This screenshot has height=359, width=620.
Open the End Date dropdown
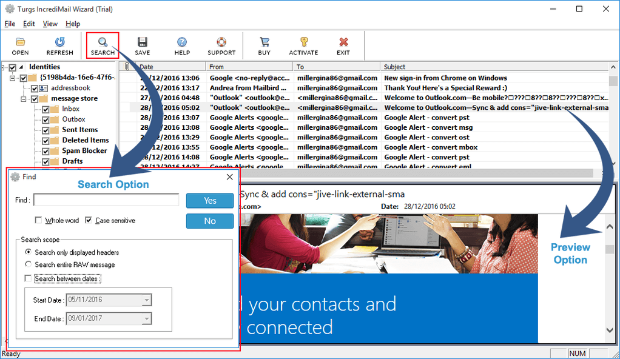pos(146,318)
